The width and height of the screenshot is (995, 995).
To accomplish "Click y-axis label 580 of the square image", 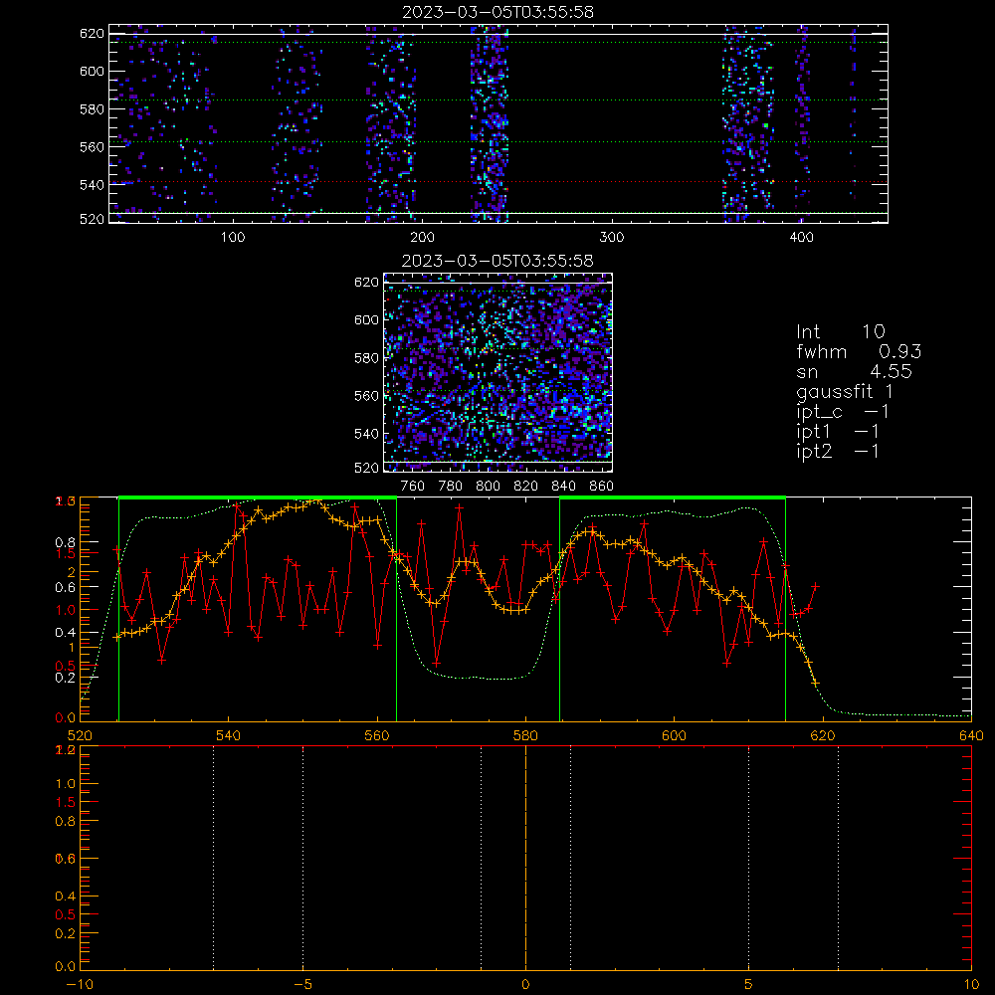I will point(367,358).
